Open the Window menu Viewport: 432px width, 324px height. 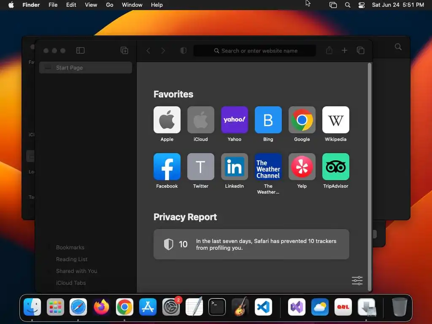pos(132,5)
